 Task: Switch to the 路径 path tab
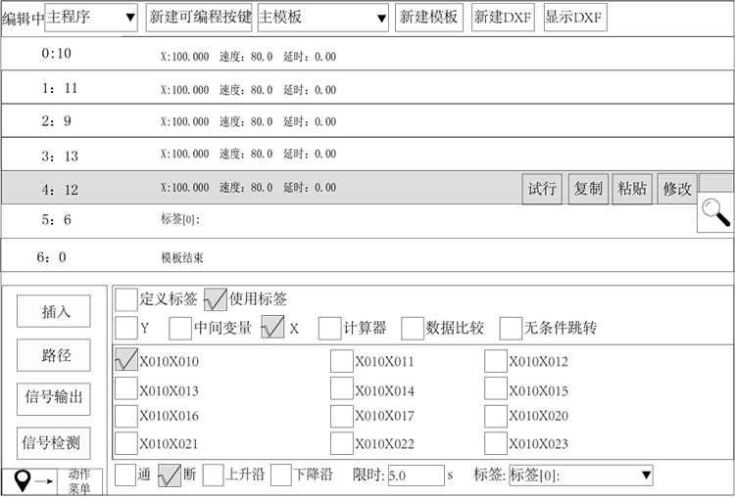coord(53,355)
